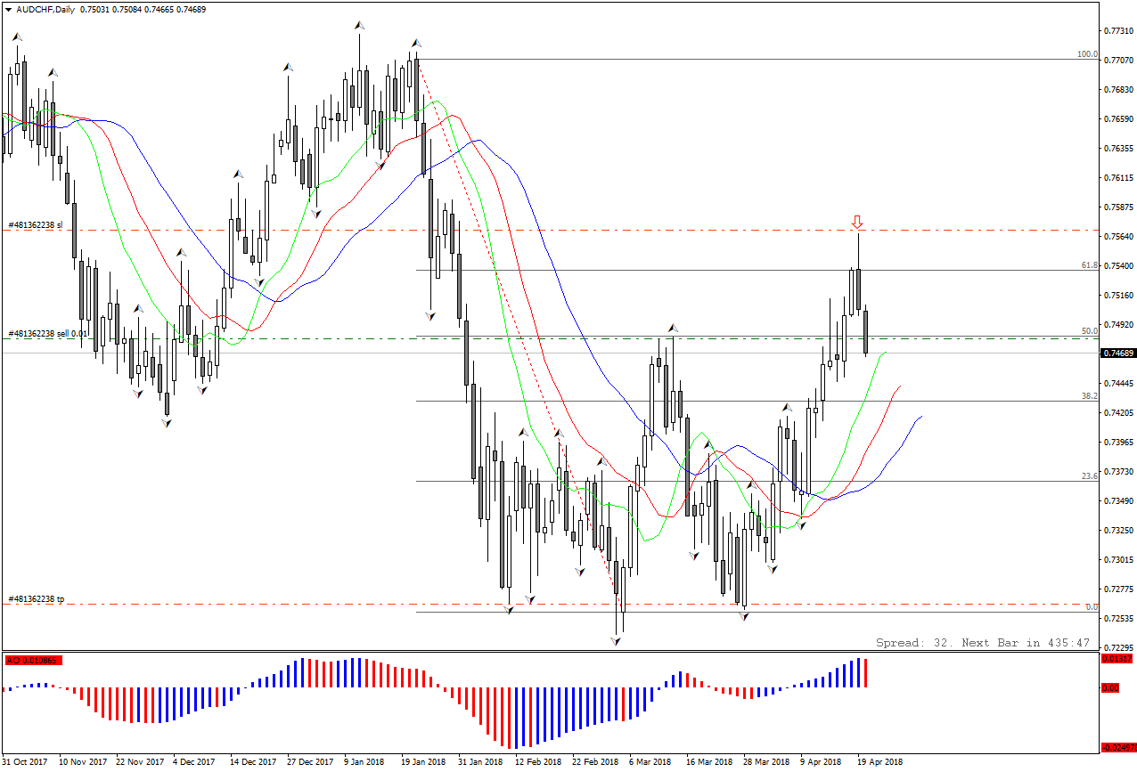Click the 14 Dec 2017 date label
Image resolution: width=1137 pixels, height=772 pixels.
click(x=253, y=762)
